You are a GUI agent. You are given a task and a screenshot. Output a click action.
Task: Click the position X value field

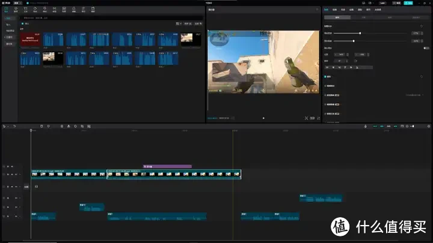pos(341,55)
